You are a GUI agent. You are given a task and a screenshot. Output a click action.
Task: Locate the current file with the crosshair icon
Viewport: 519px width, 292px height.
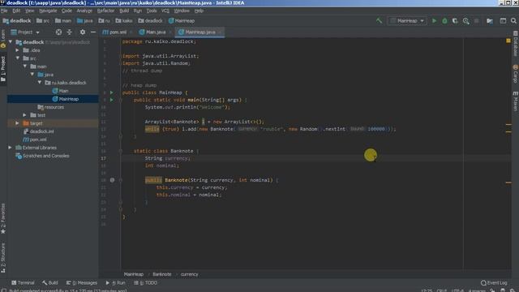58,32
